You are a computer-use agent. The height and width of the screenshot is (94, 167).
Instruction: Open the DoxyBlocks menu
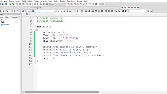click(x=71, y=1)
